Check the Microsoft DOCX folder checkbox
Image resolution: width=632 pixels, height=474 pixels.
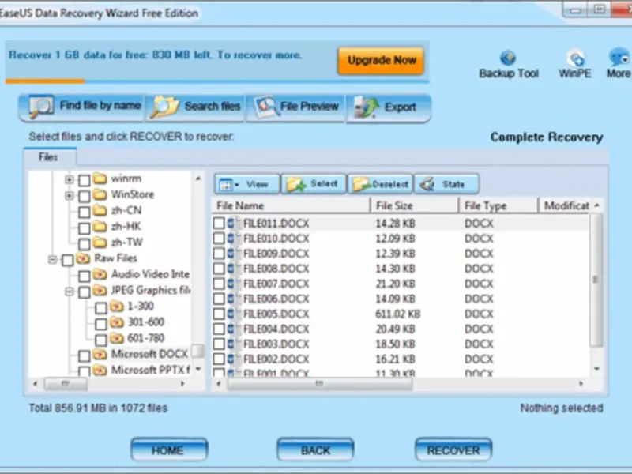point(85,356)
